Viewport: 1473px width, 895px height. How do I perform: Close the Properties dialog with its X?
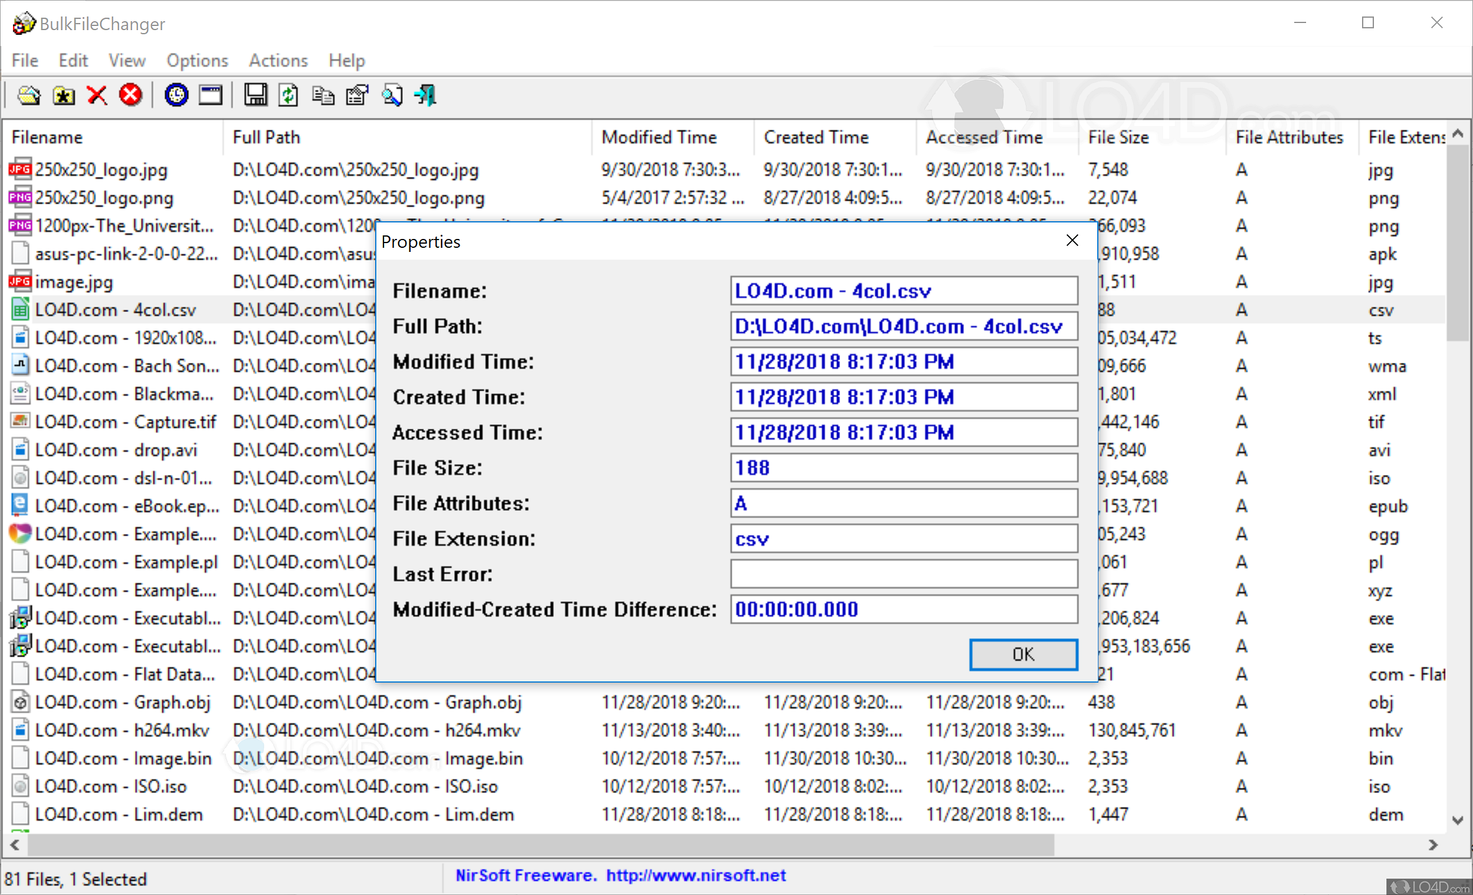coord(1072,240)
